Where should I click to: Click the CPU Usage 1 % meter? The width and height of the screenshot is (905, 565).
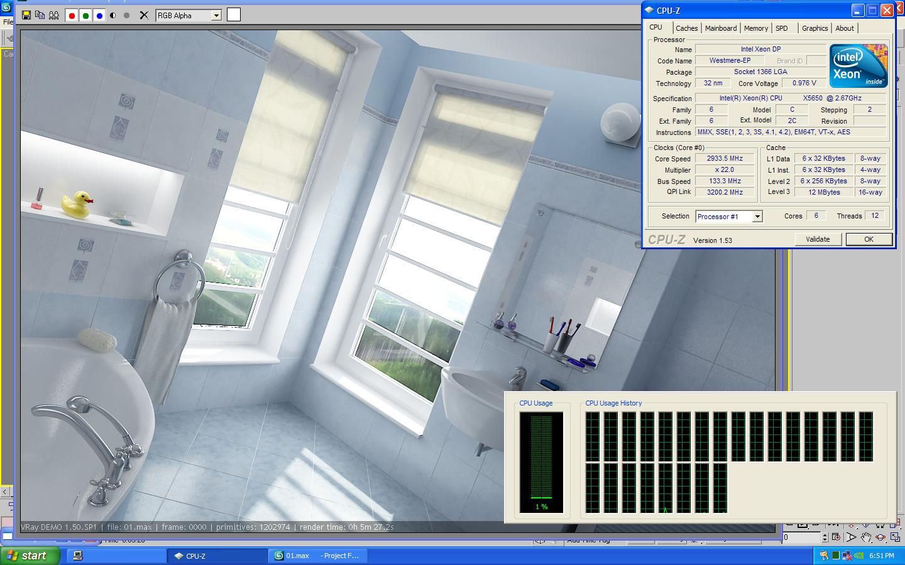541,462
